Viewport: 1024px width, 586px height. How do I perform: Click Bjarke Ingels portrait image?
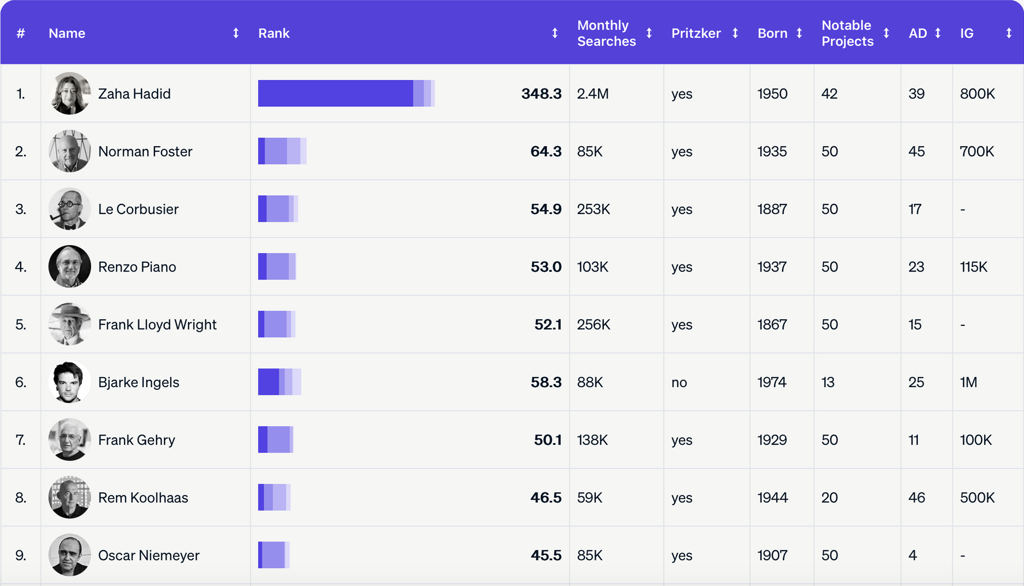(69, 382)
